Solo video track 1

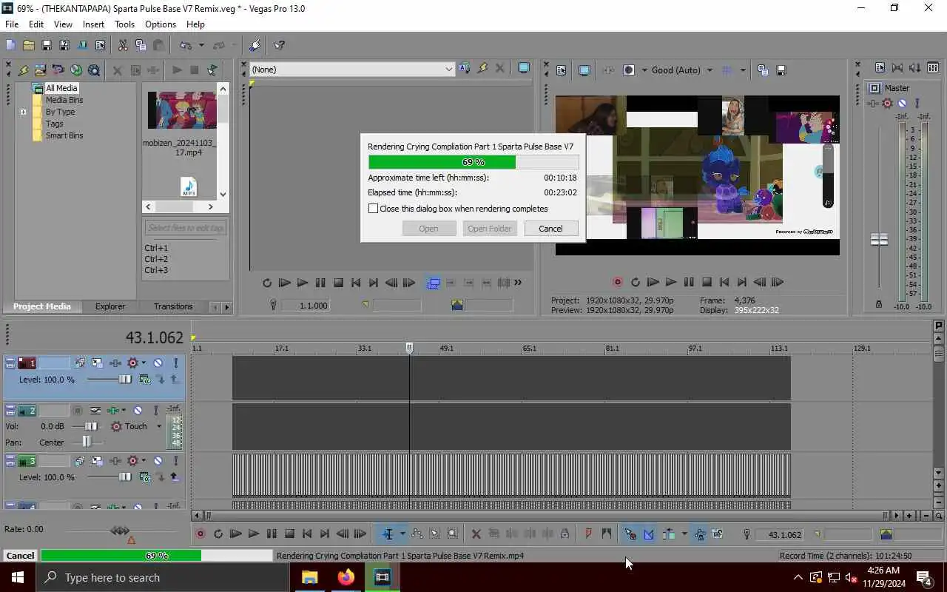click(176, 363)
